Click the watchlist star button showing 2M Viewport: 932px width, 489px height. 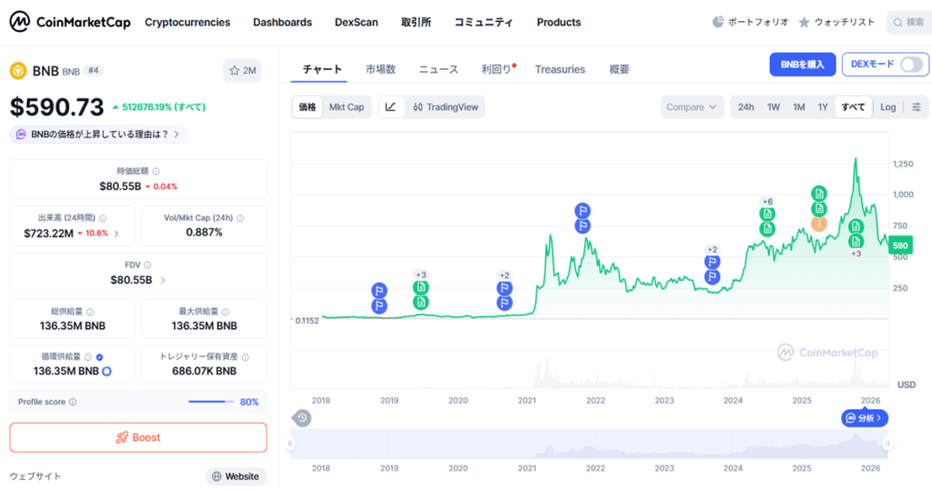[244, 70]
